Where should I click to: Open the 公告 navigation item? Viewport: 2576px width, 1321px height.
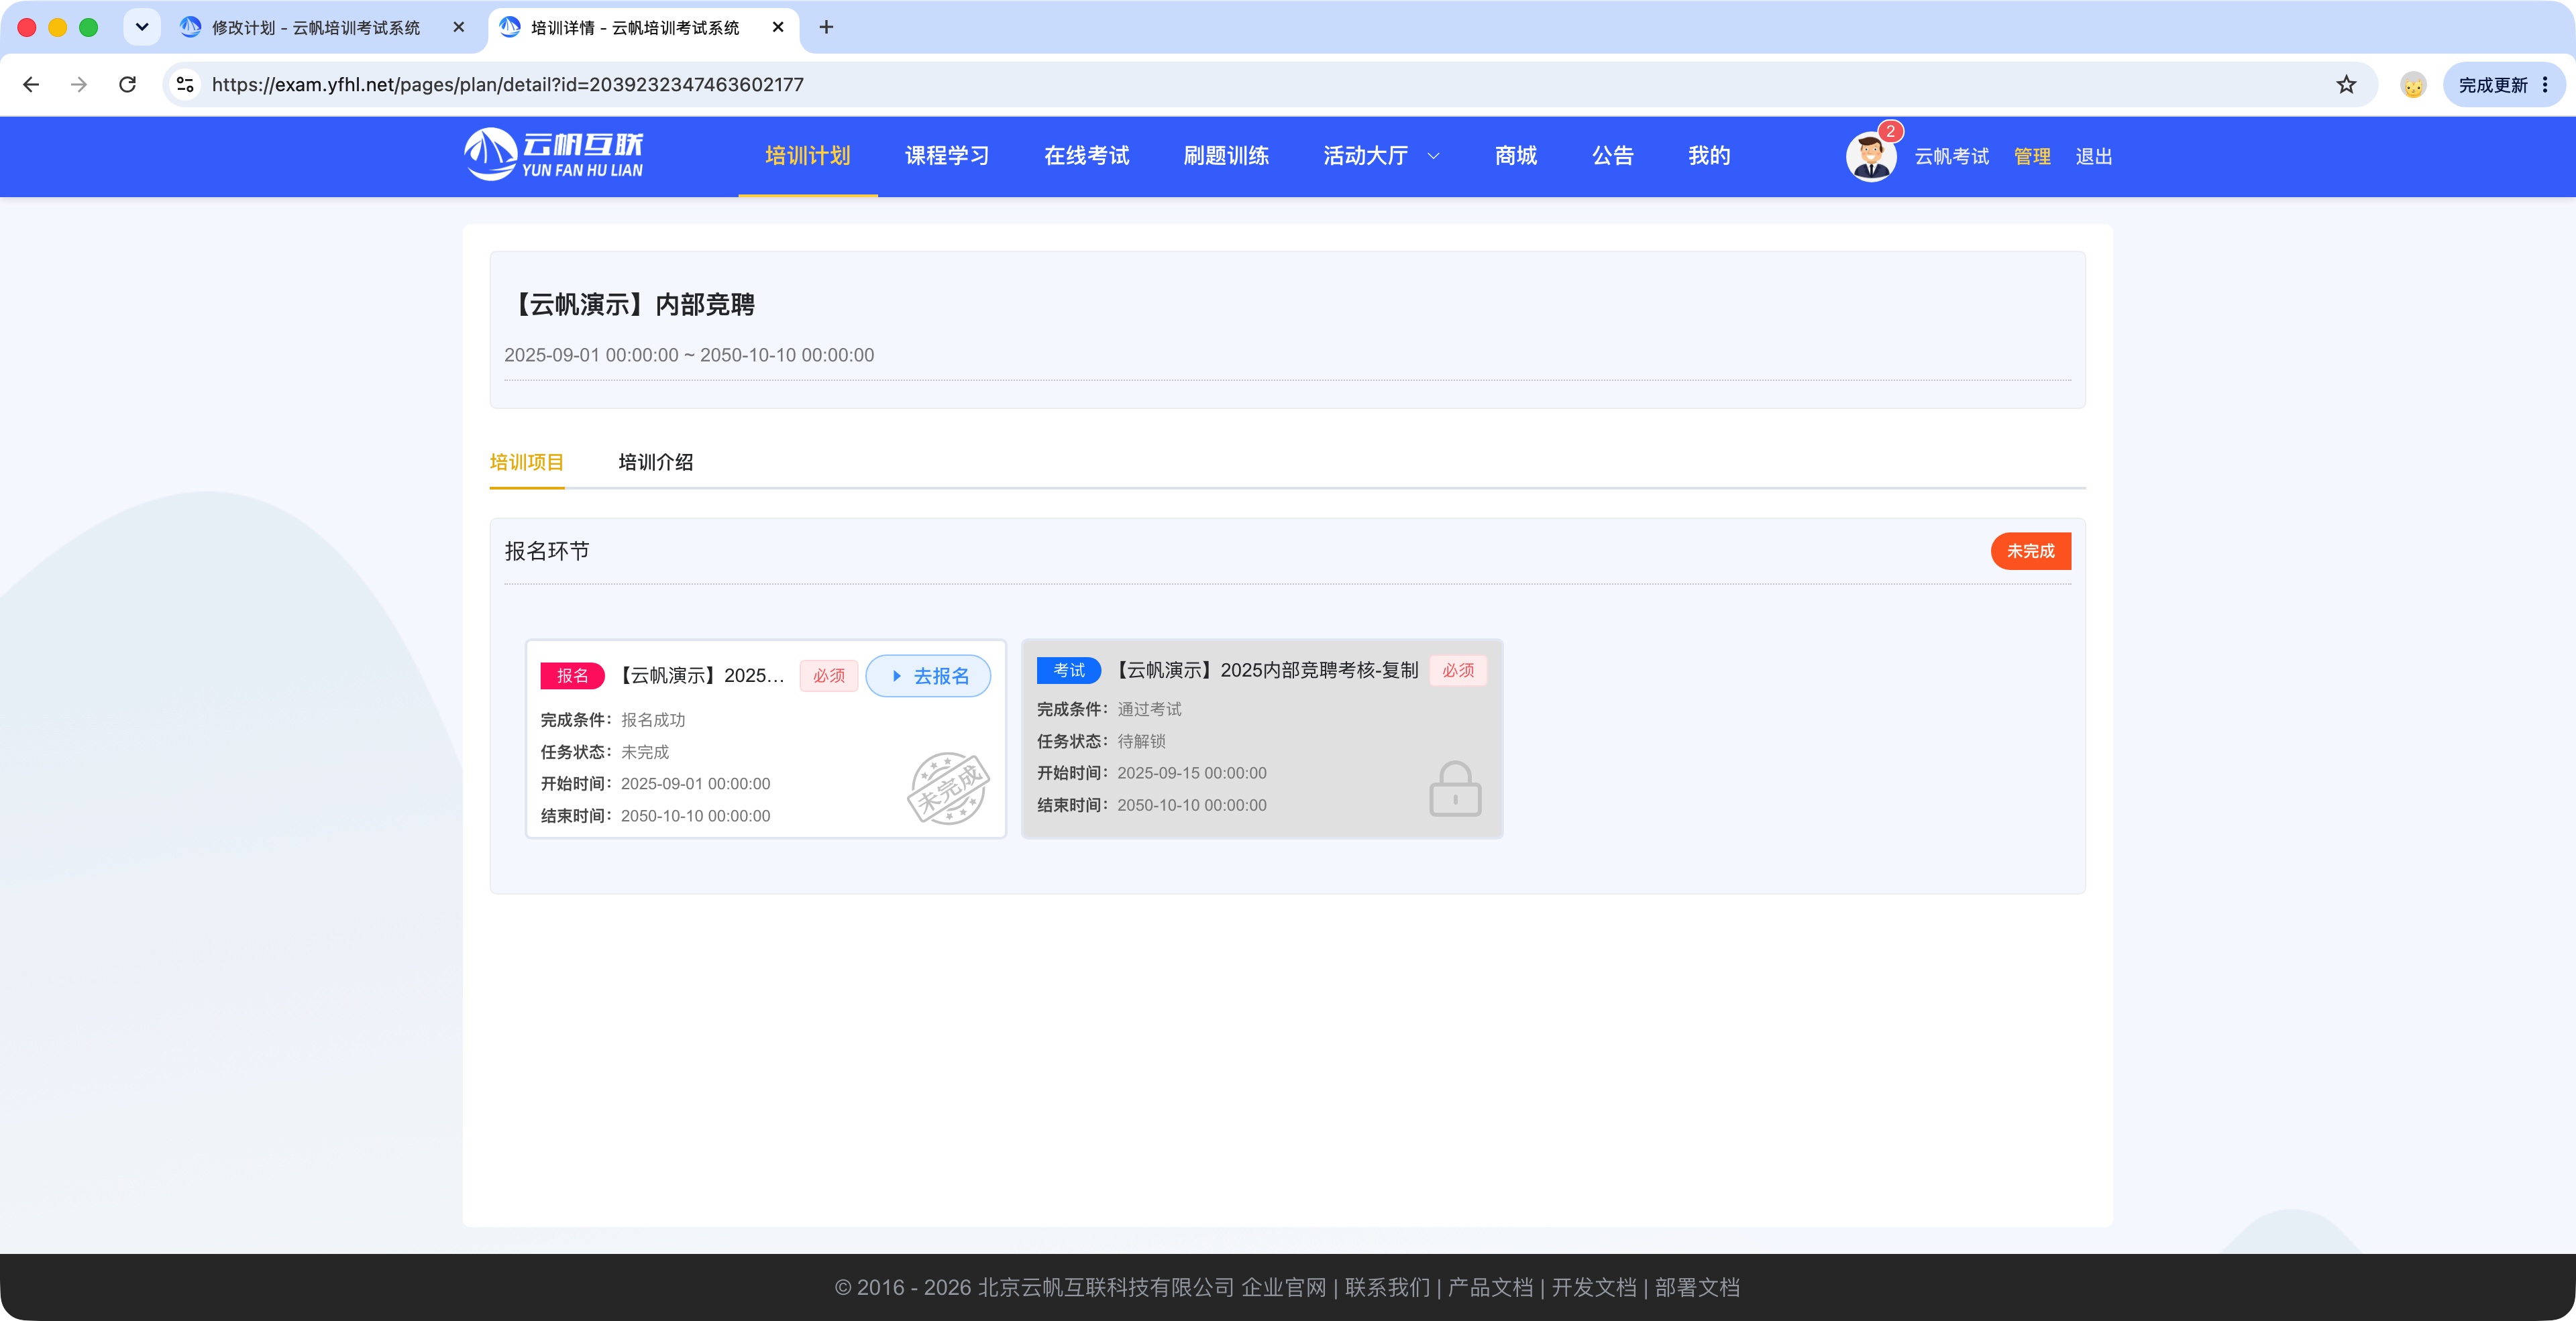[1613, 156]
